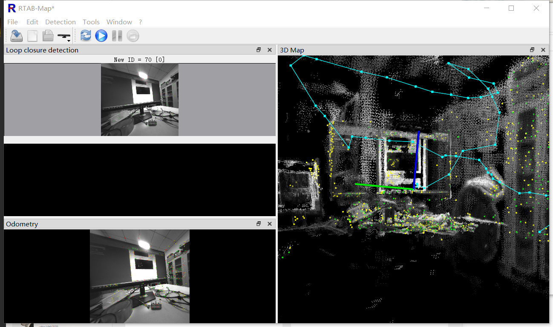Image resolution: width=553 pixels, height=327 pixels.
Task: Pause the mapping session
Action: coord(117,36)
